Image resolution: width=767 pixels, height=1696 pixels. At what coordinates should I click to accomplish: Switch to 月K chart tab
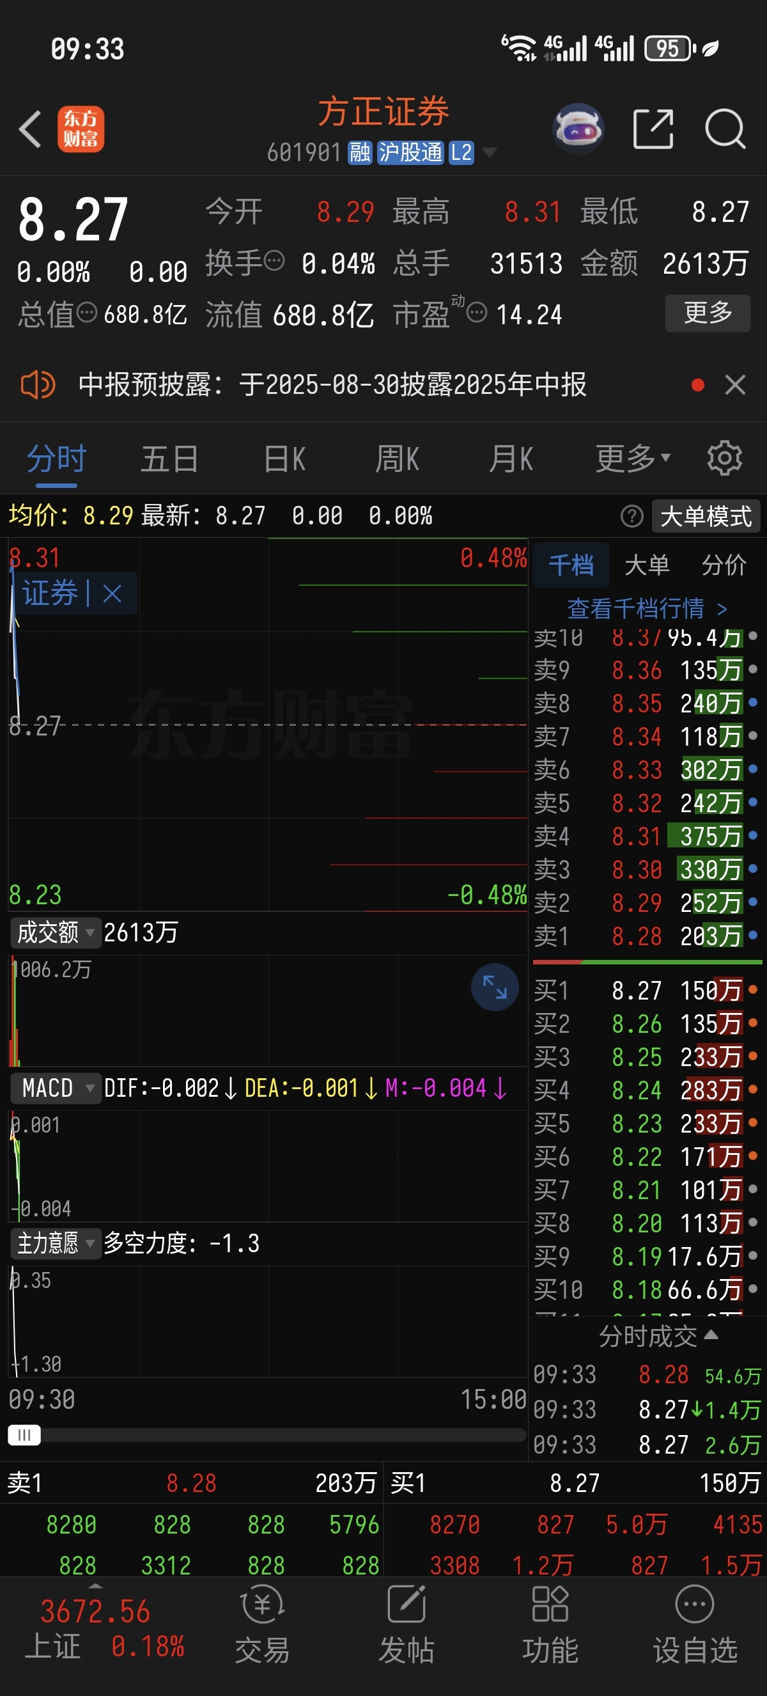(x=511, y=459)
